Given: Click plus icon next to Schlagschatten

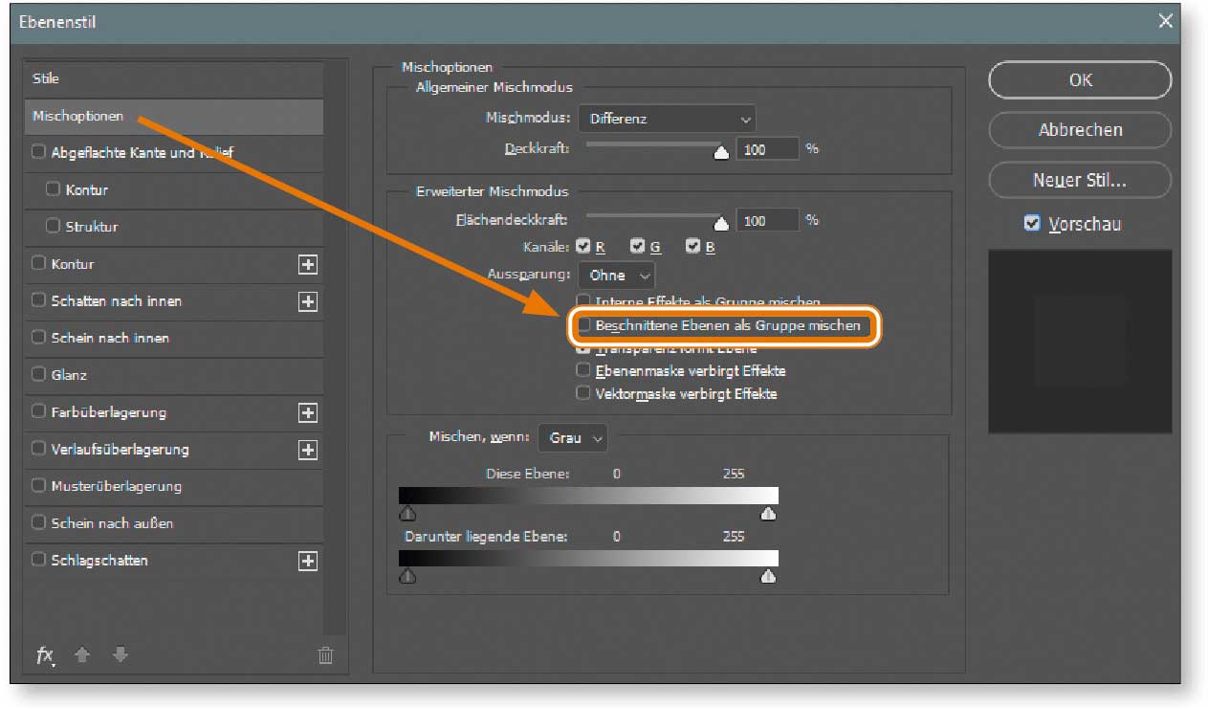Looking at the screenshot, I should 308,562.
